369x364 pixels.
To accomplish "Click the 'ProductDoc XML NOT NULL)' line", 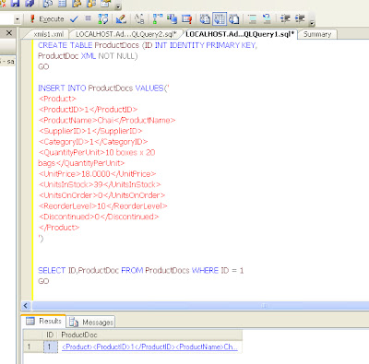I will [x=88, y=56].
